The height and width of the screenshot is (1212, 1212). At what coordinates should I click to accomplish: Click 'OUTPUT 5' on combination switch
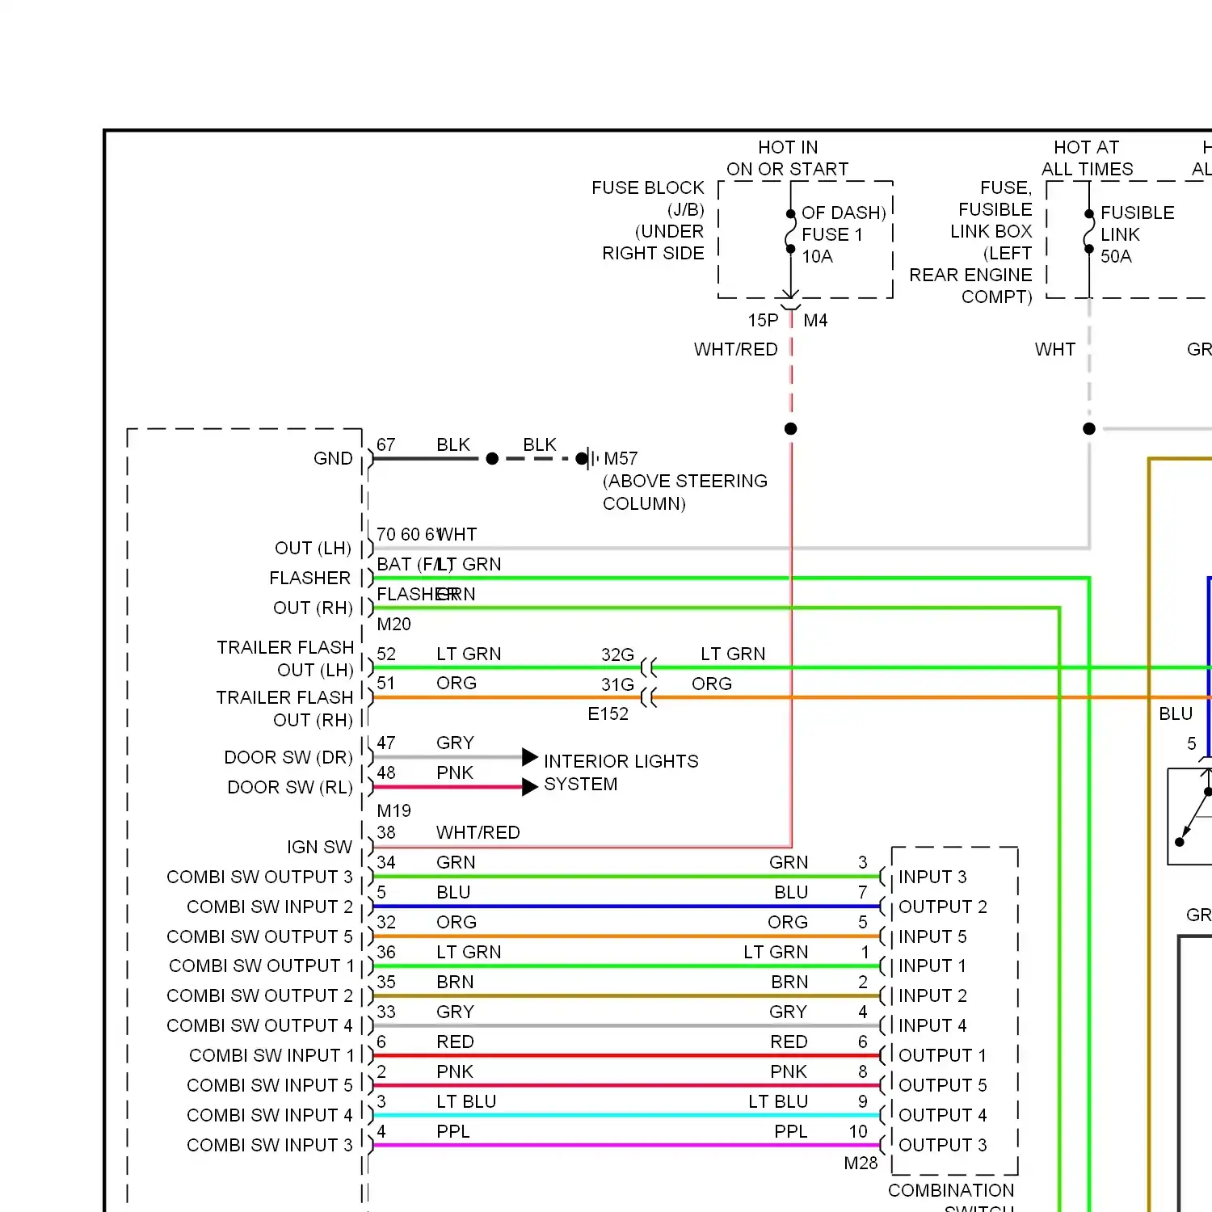[943, 1085]
